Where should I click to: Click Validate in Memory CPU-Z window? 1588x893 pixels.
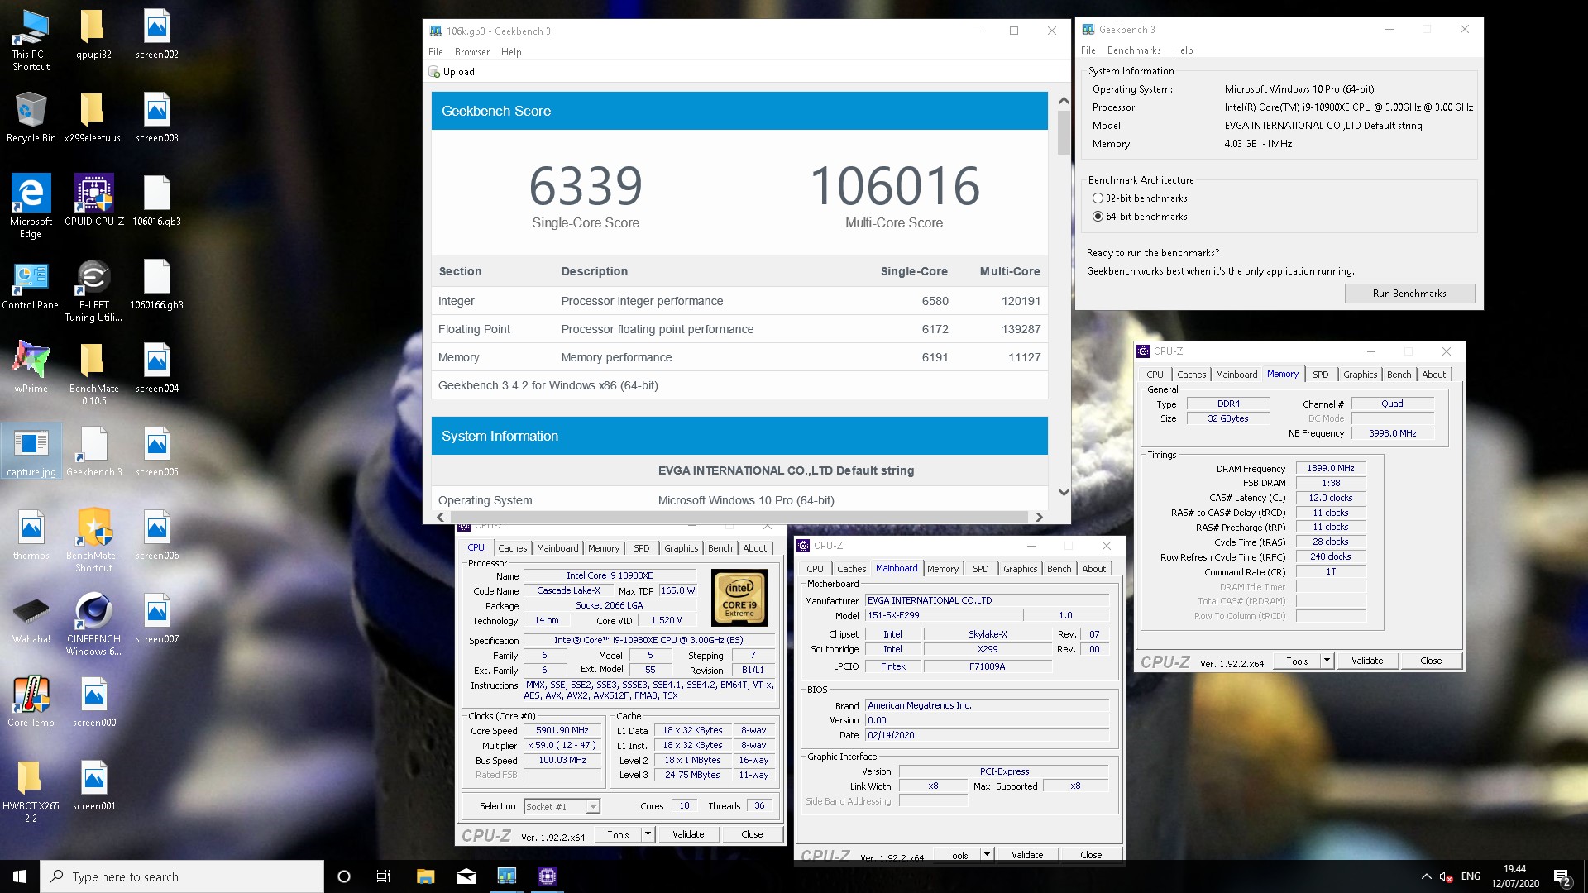click(1367, 661)
